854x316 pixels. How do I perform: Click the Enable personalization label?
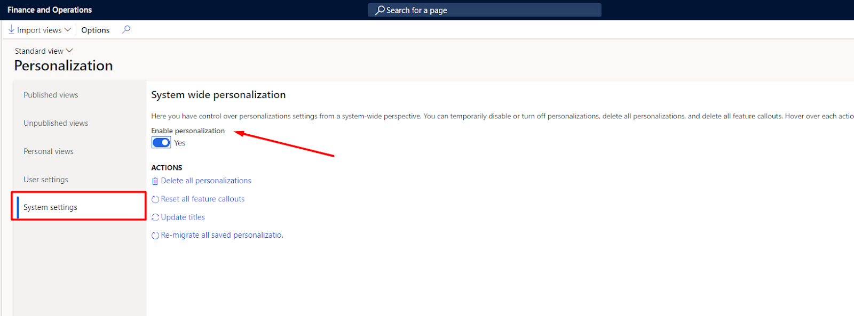(x=188, y=131)
